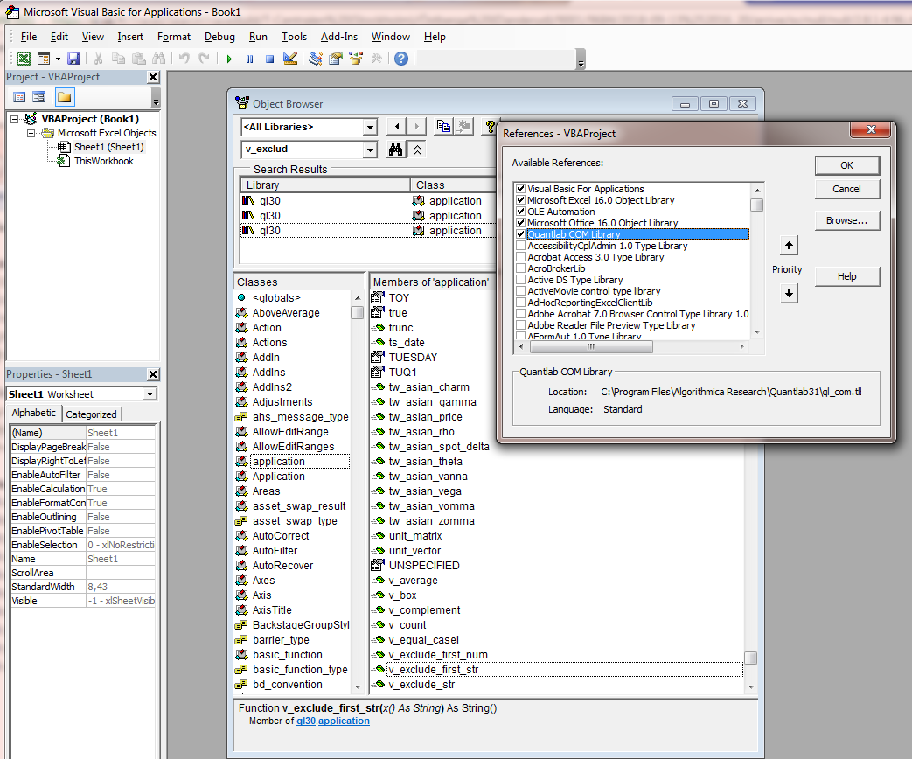
Task: Click the Paste clipboard icon
Action: click(138, 59)
